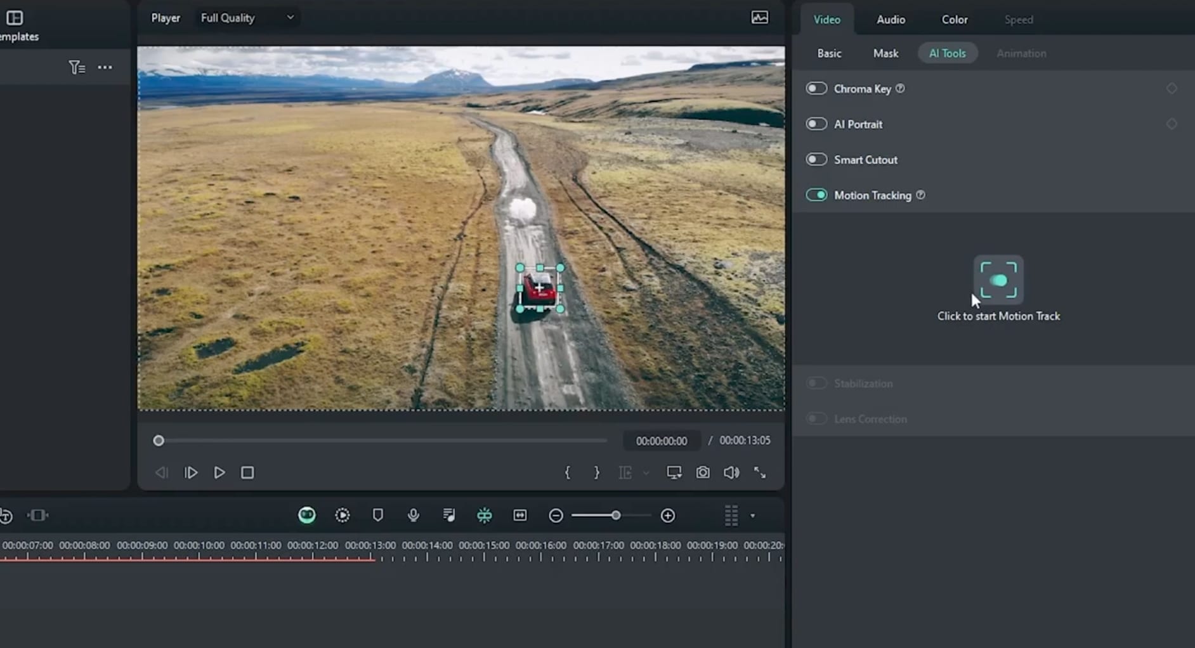Click the Chroma Key help icon
Image resolution: width=1195 pixels, height=648 pixels.
[900, 89]
